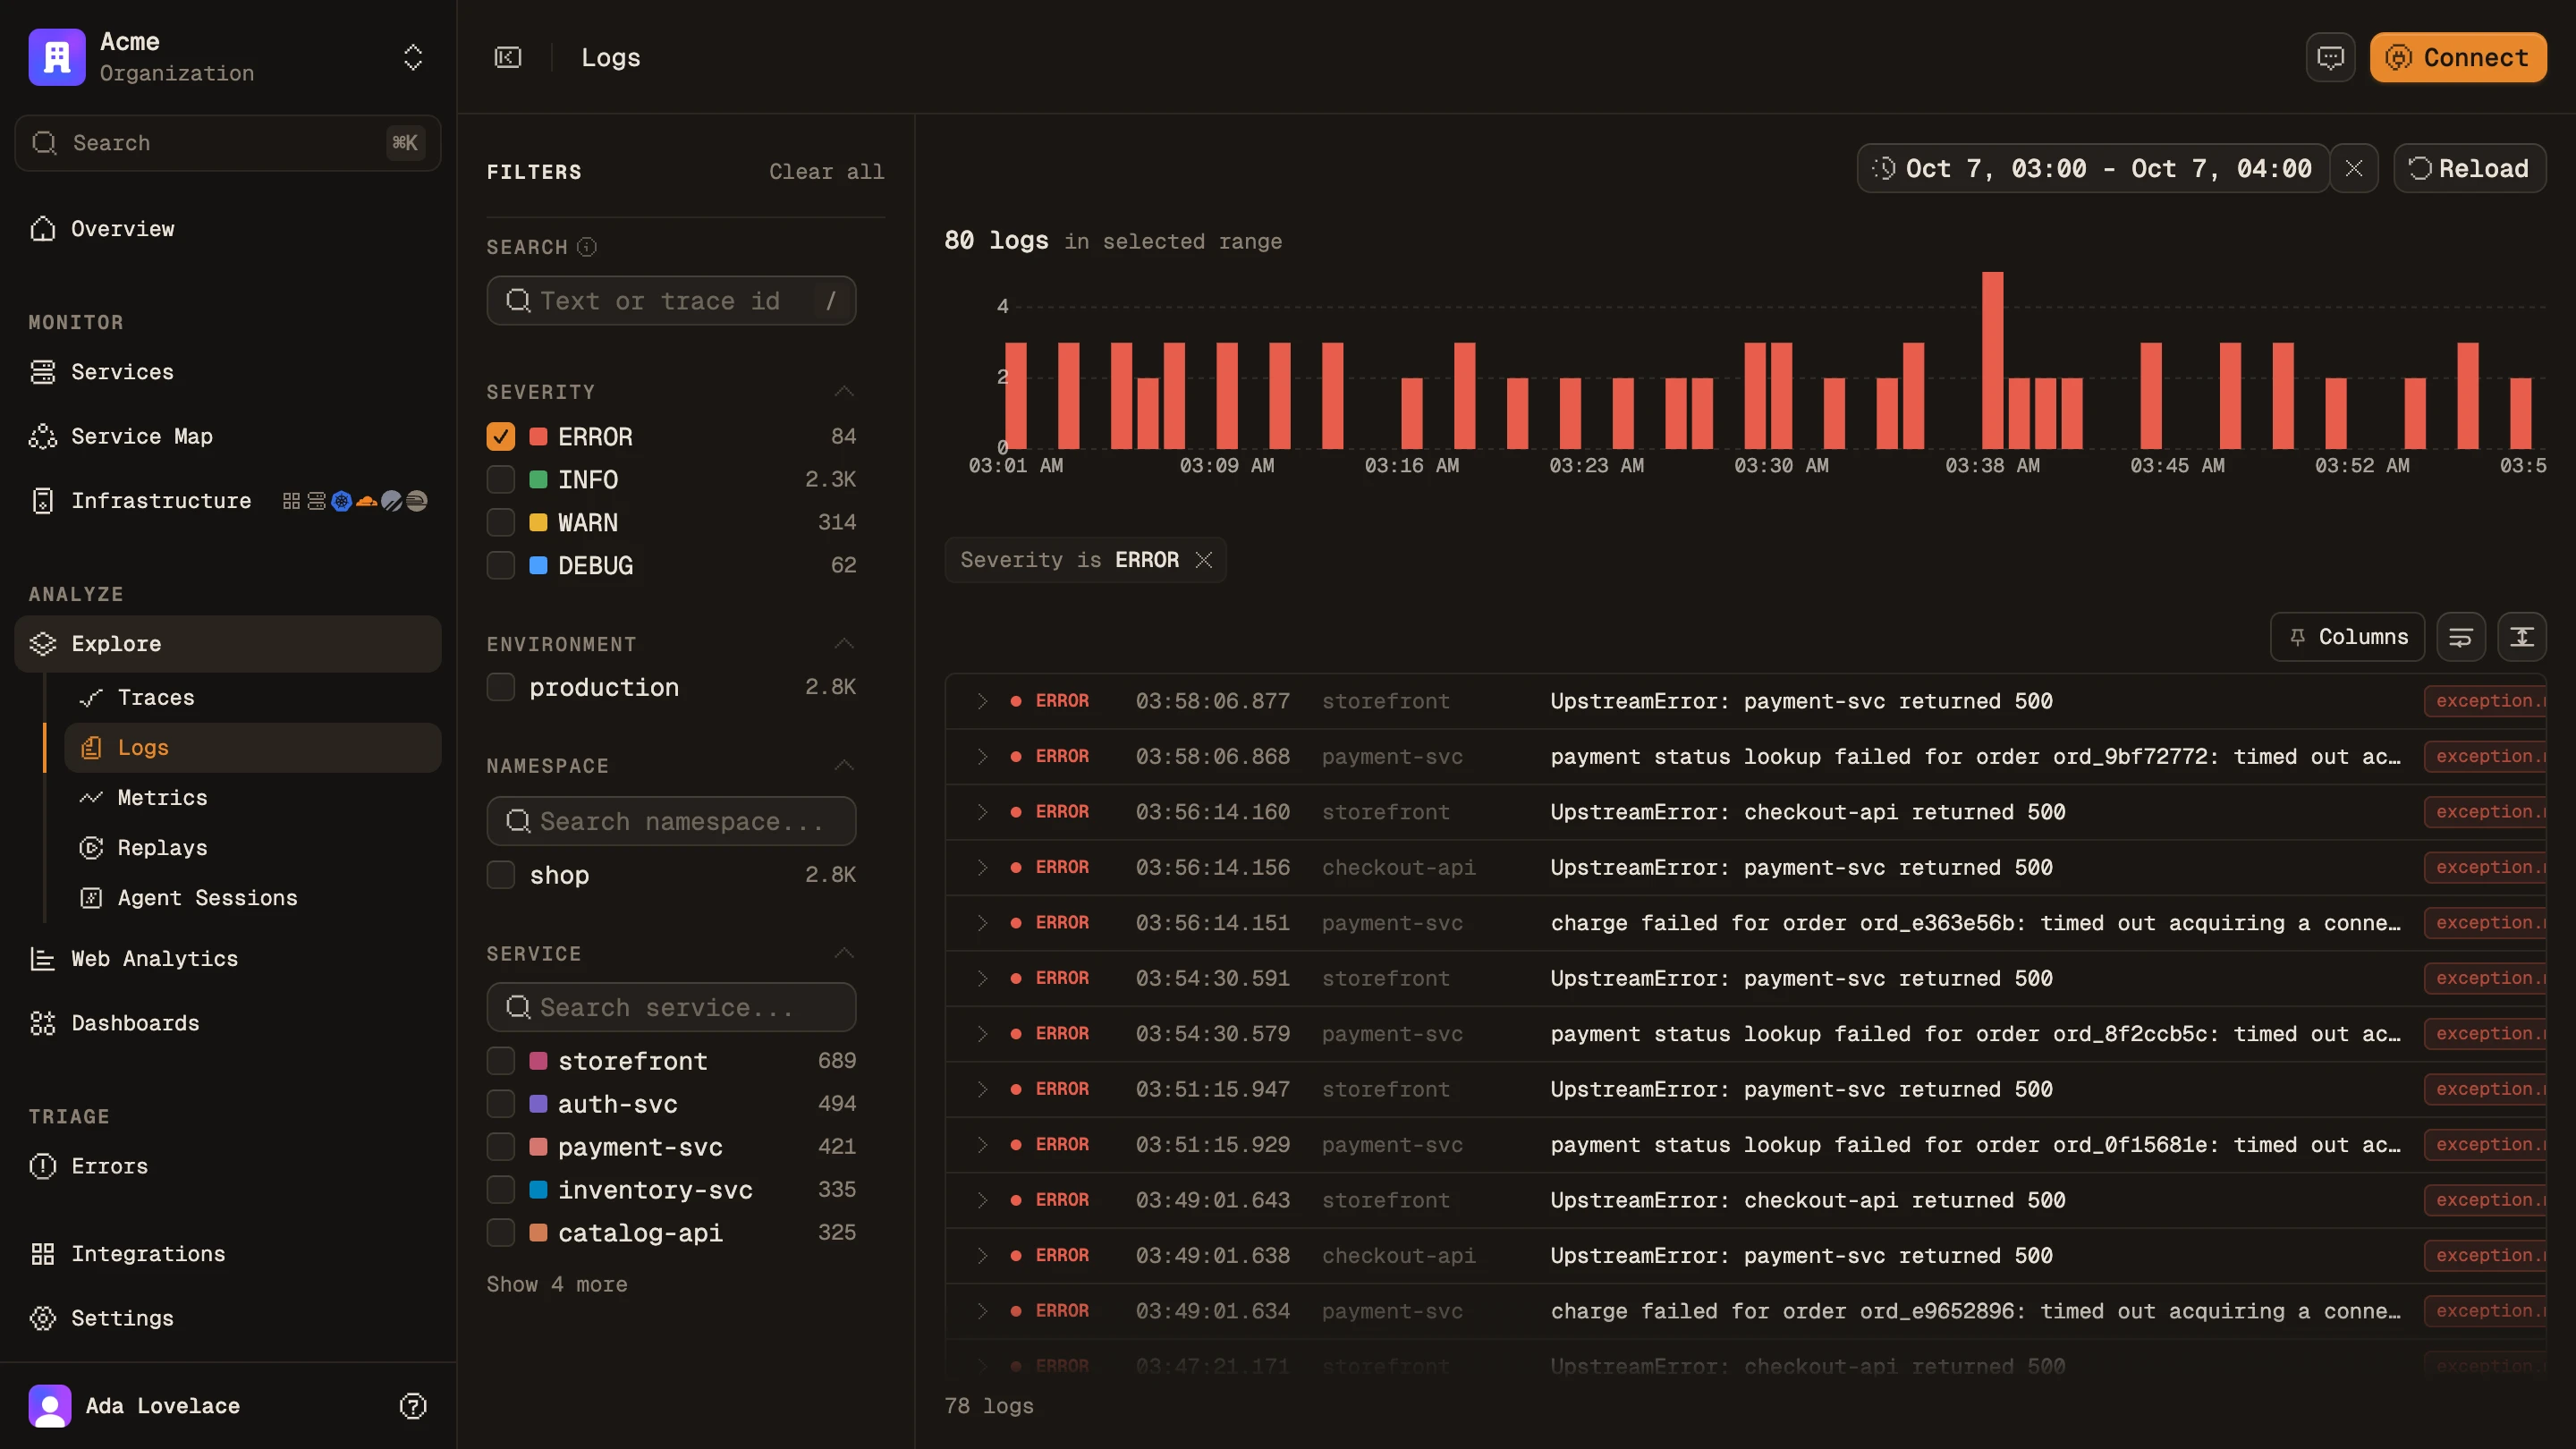Check the WARN severity checkbox
The width and height of the screenshot is (2576, 1449).
point(501,523)
